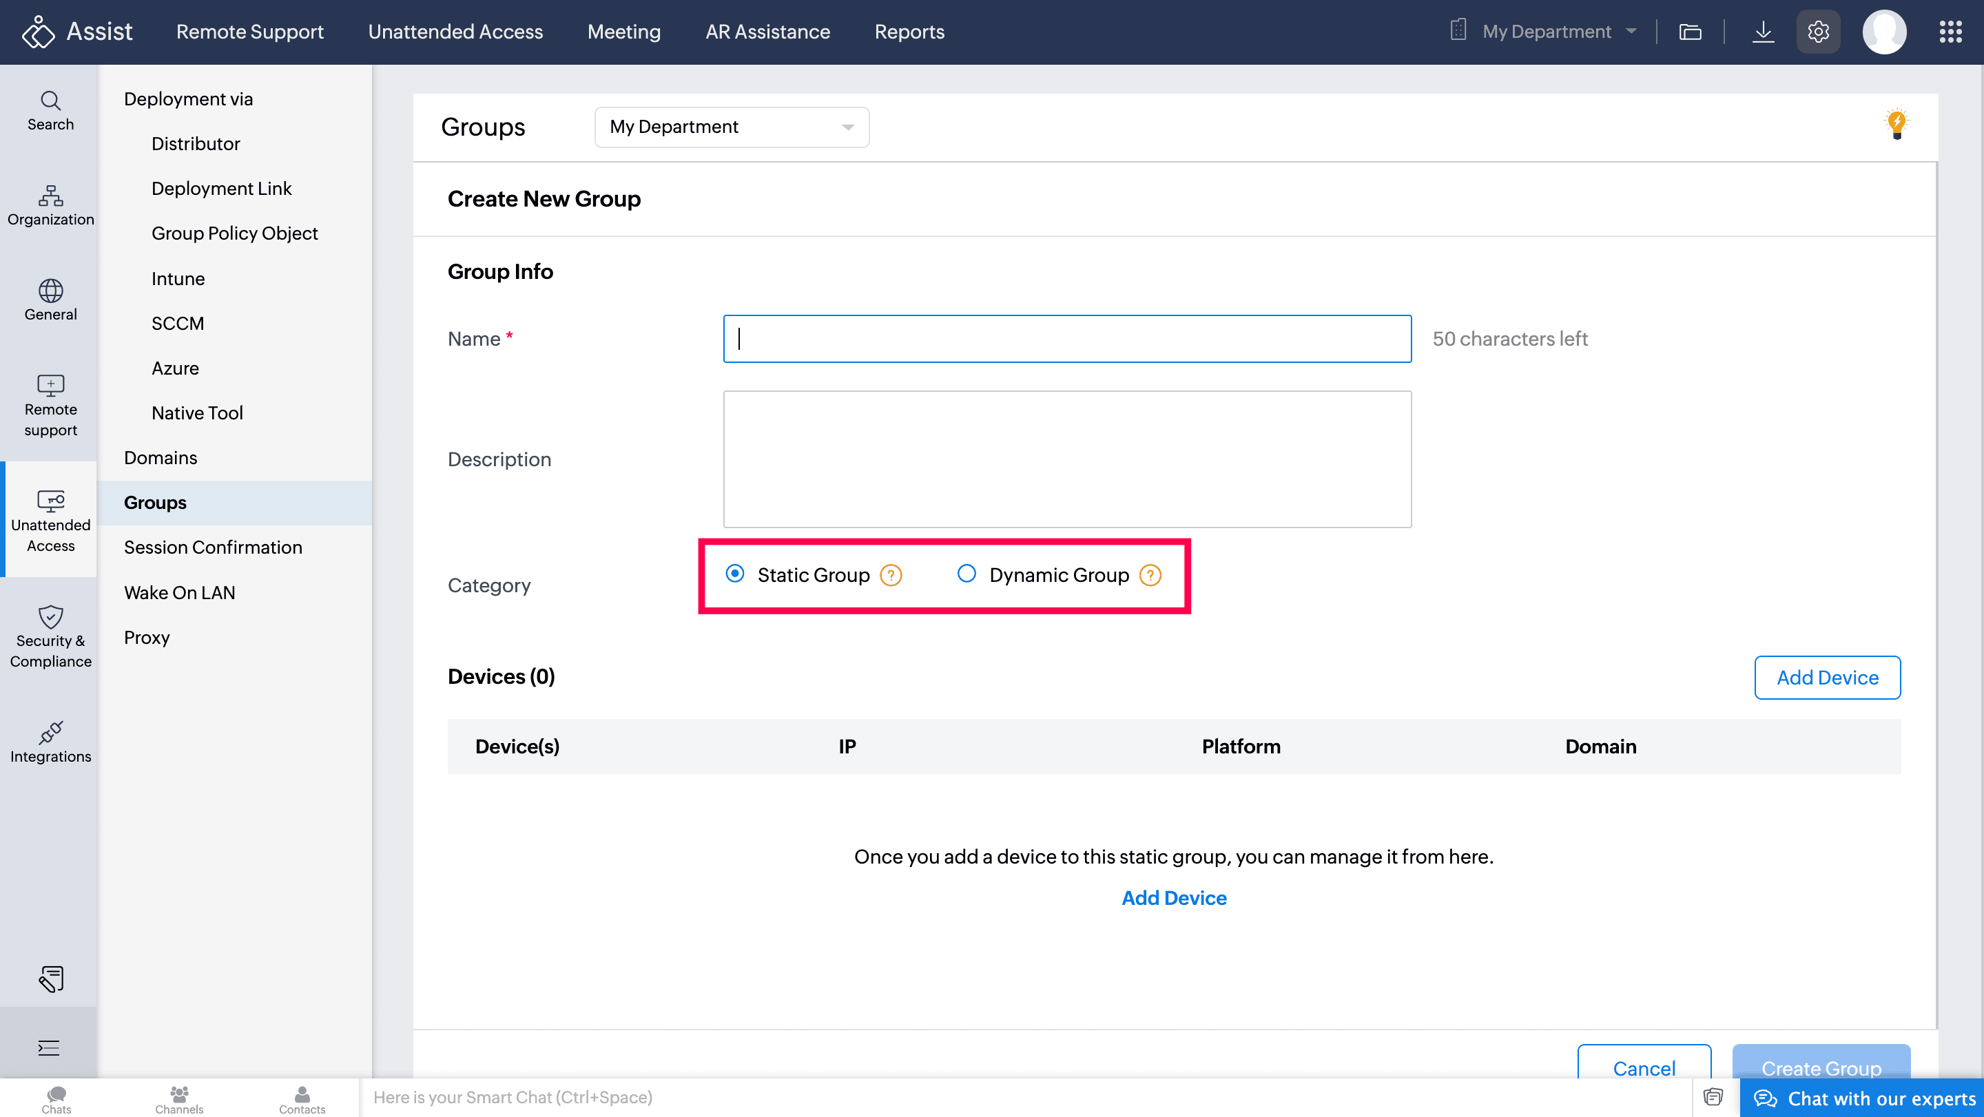Select Wake On LAN menu item
This screenshot has height=1117, width=1984.
coord(179,592)
